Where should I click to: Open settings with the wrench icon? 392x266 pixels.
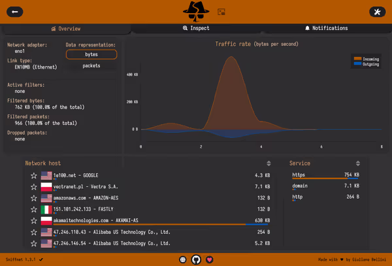pyautogui.click(x=378, y=12)
